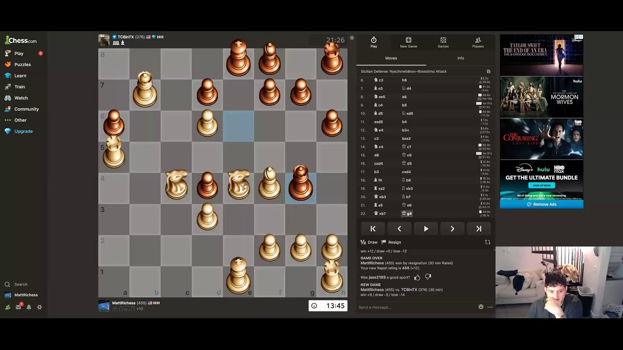Click white queen on b7
Viewport: 623px width, 350px height.
tap(145, 89)
